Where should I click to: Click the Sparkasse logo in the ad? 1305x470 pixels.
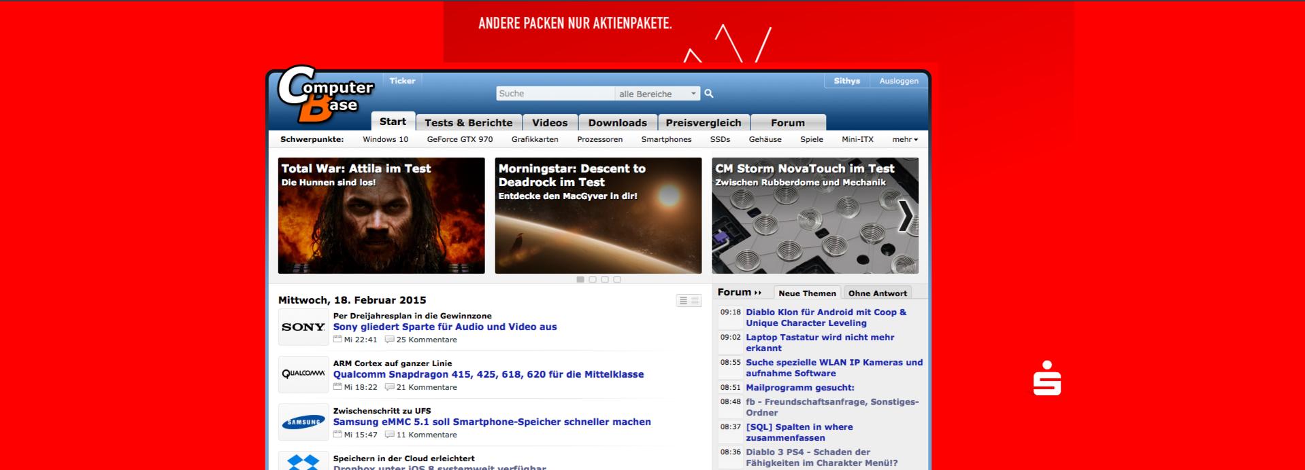coord(1047,378)
